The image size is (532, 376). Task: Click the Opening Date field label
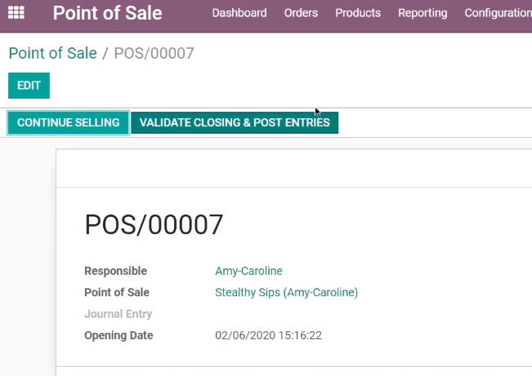[118, 335]
